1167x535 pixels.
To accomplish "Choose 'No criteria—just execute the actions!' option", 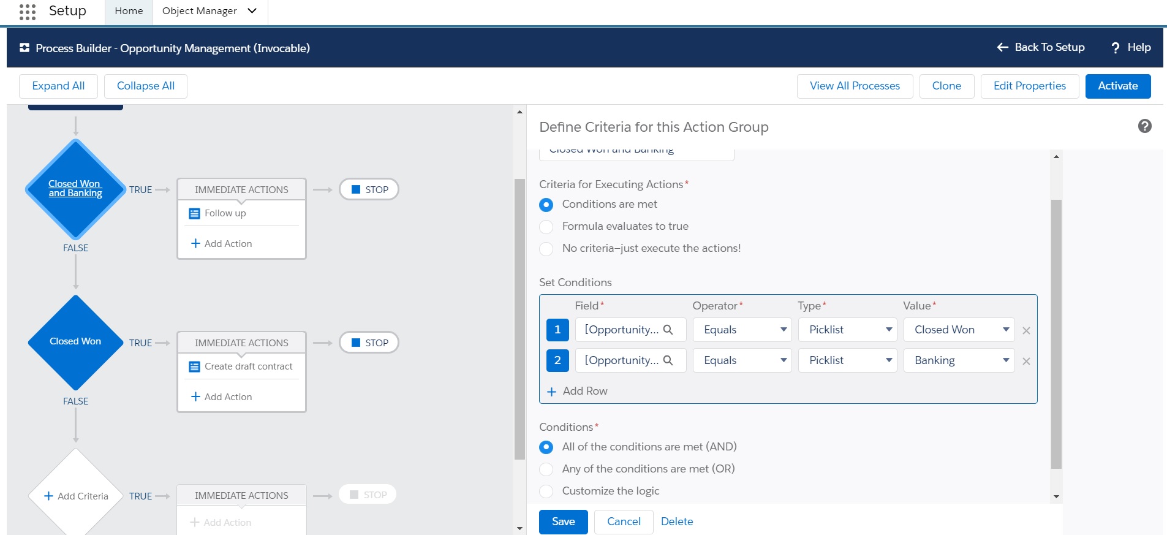I will 546,249.
